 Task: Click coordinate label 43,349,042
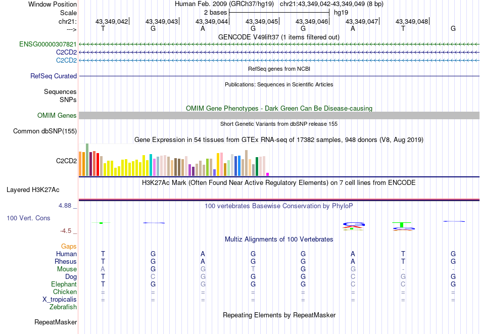click(112, 21)
